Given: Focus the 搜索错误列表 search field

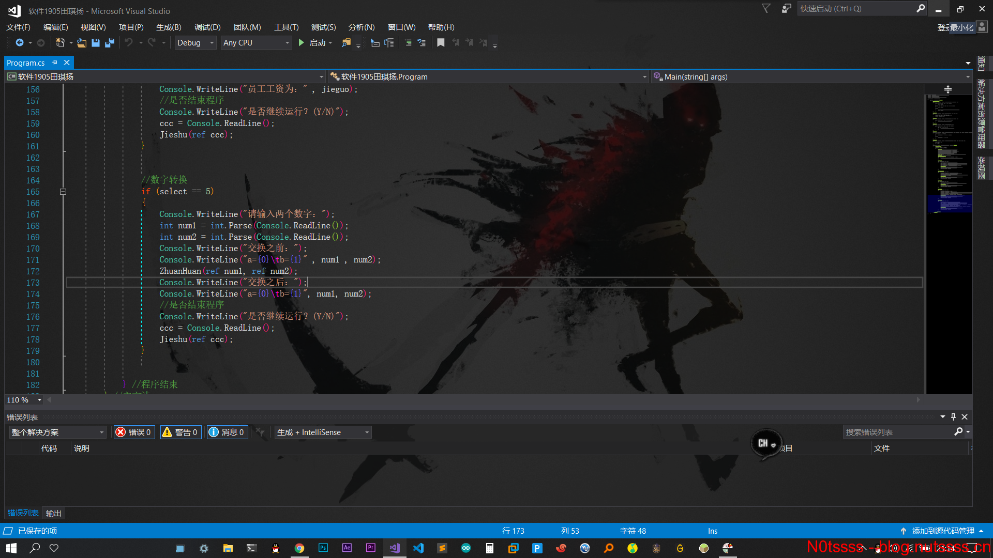Looking at the screenshot, I should tap(899, 432).
